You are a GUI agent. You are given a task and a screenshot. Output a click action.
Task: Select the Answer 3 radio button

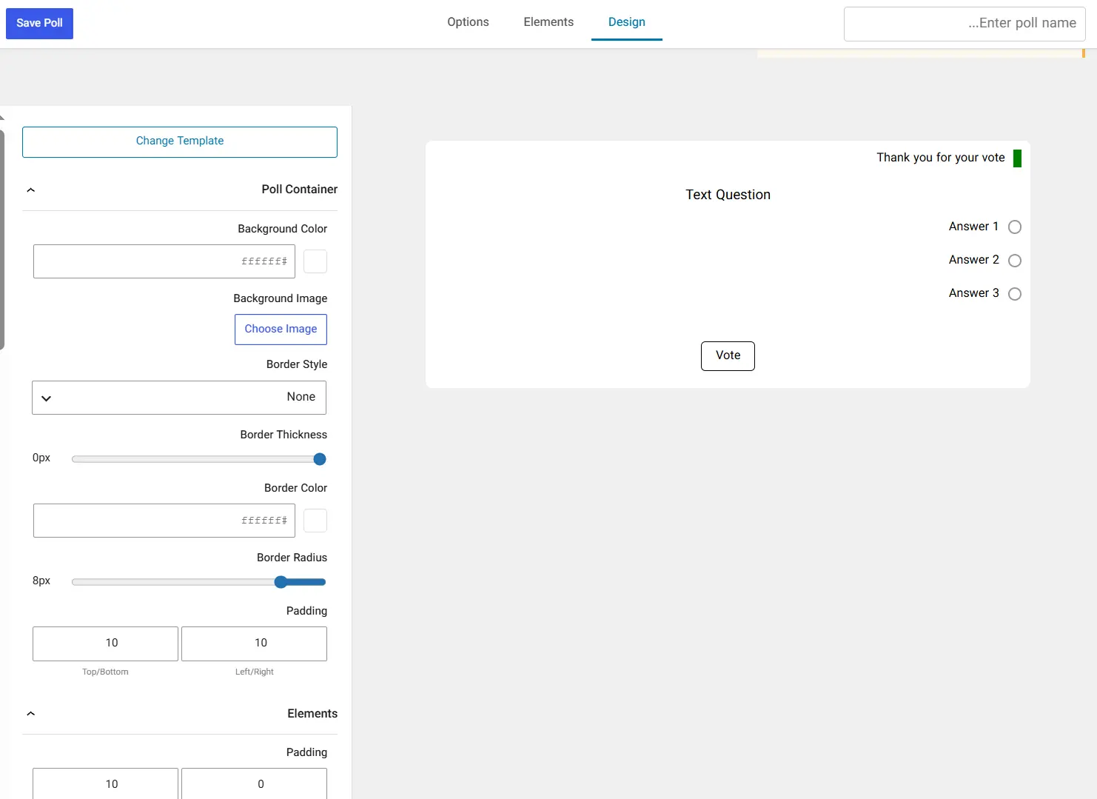(1015, 294)
